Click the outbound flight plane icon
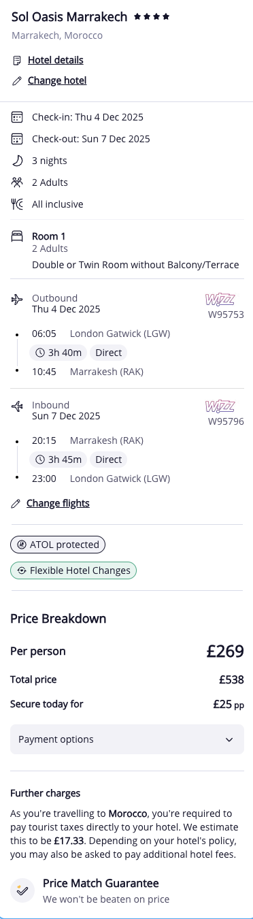The width and height of the screenshot is (253, 919). 17,299
